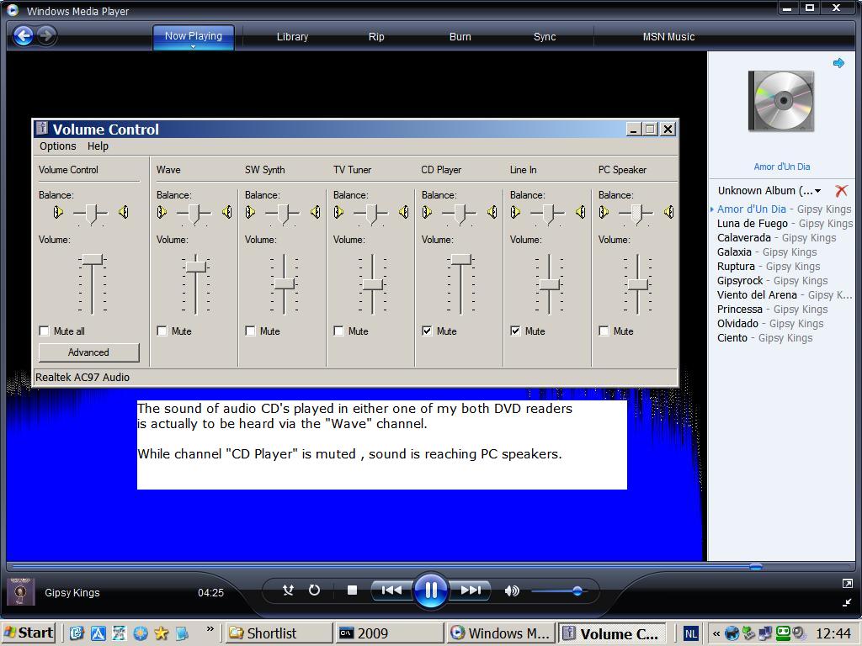Toggle repeat in Media Player
The width and height of the screenshot is (862, 646).
[x=314, y=590]
